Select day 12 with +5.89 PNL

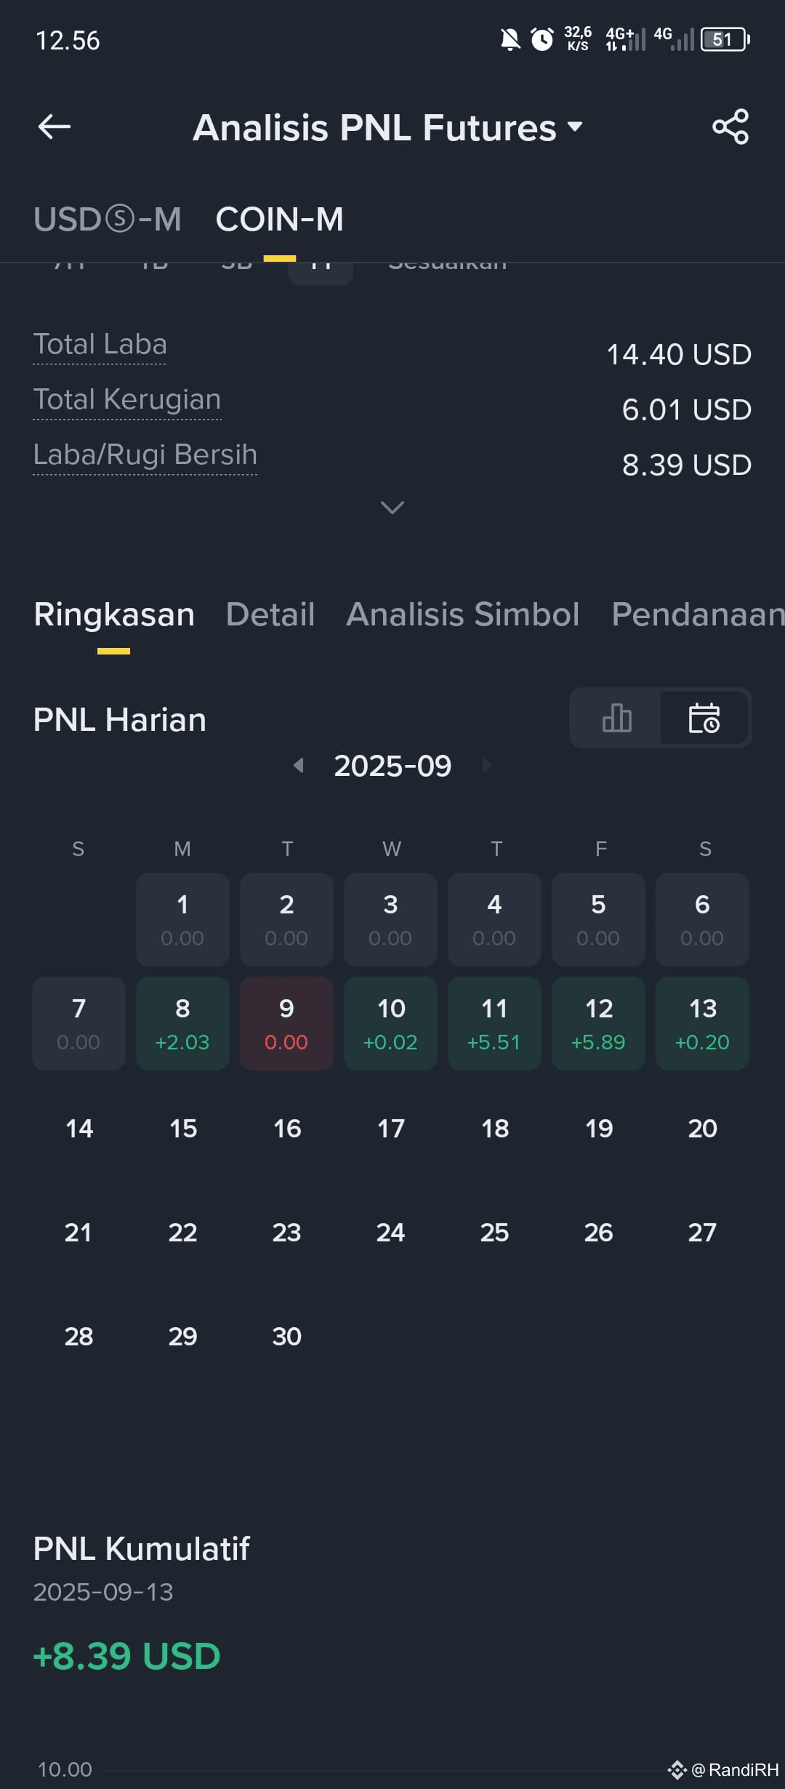click(598, 1023)
